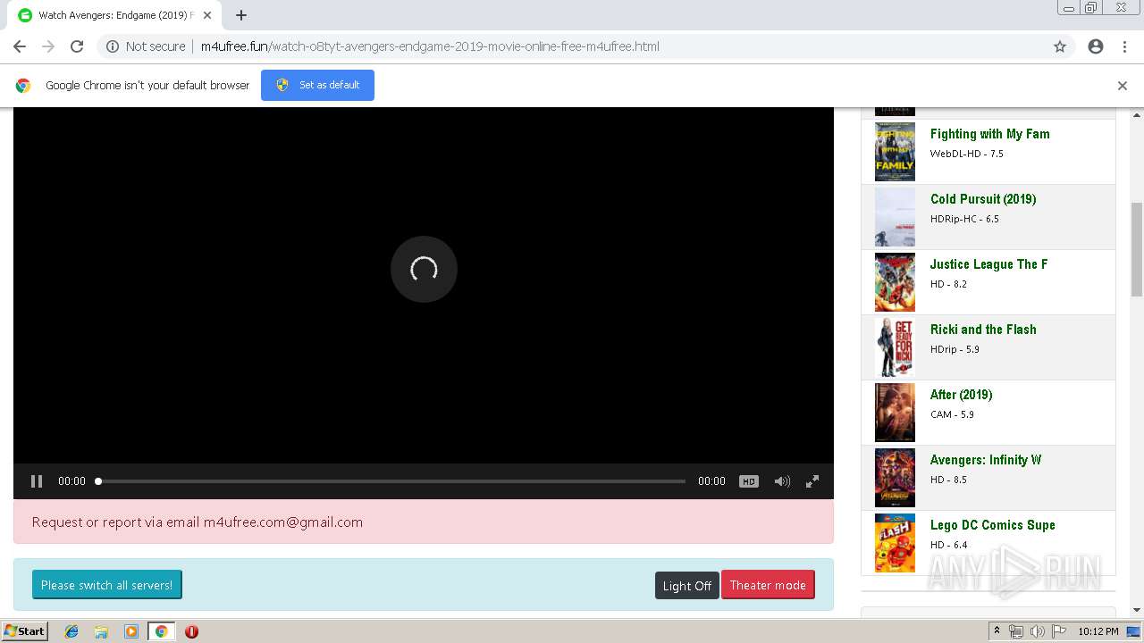Open the Chrome three-dot menu
The image size is (1144, 643).
[x=1124, y=46]
